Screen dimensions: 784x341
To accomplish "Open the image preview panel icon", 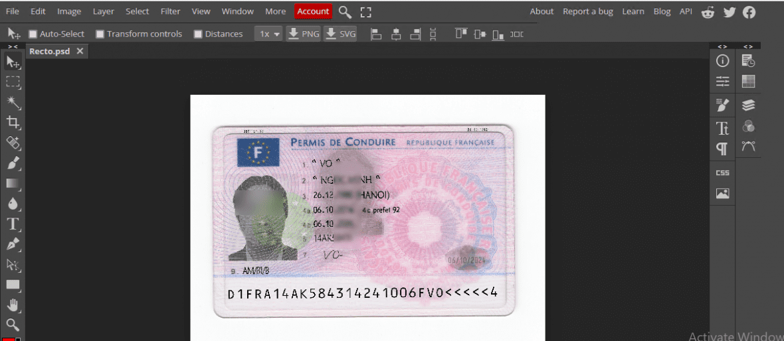I will point(722,193).
